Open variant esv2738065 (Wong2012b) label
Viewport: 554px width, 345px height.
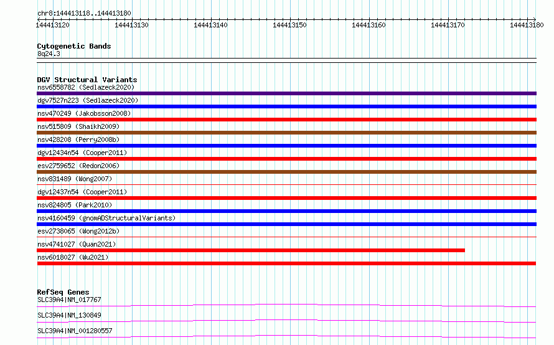point(78,231)
